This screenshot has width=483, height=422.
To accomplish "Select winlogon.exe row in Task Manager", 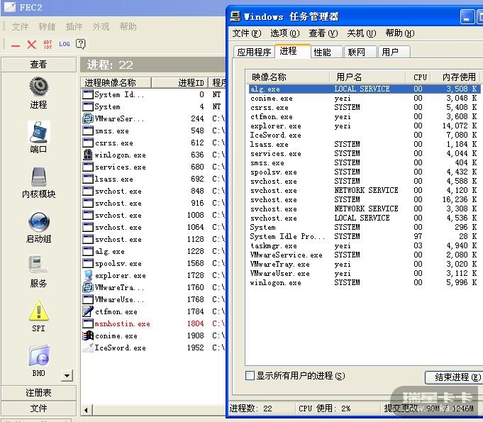I will pyautogui.click(x=365, y=282).
